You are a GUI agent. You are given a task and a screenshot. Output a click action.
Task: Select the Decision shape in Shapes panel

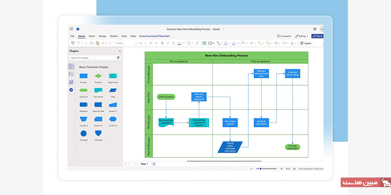click(x=98, y=76)
